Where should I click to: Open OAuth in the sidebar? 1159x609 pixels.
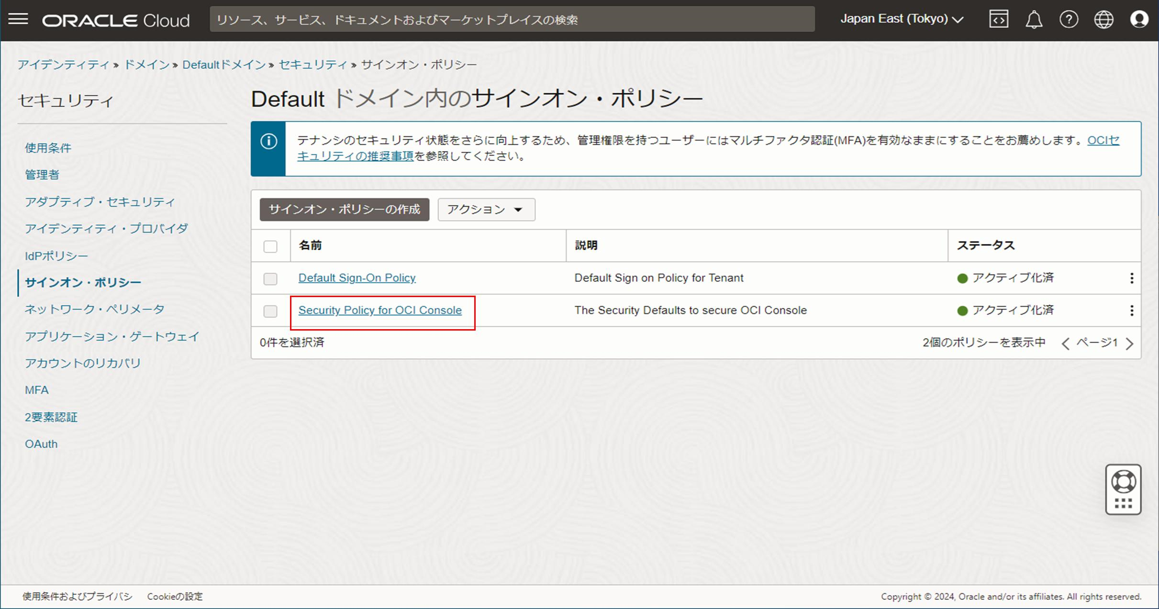click(x=41, y=444)
